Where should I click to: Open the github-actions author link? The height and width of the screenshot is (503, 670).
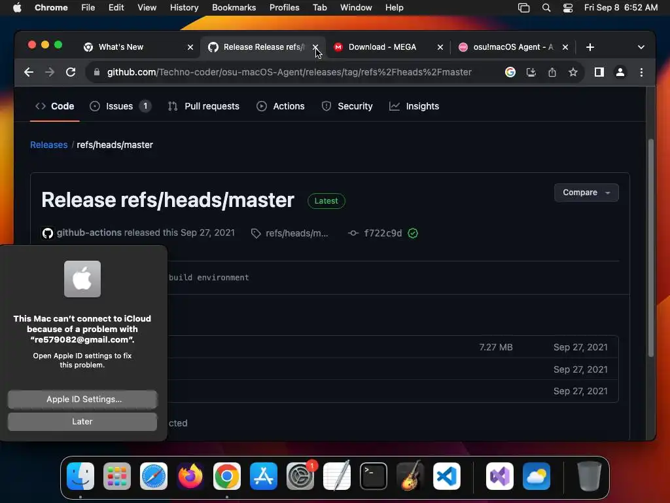tap(89, 233)
